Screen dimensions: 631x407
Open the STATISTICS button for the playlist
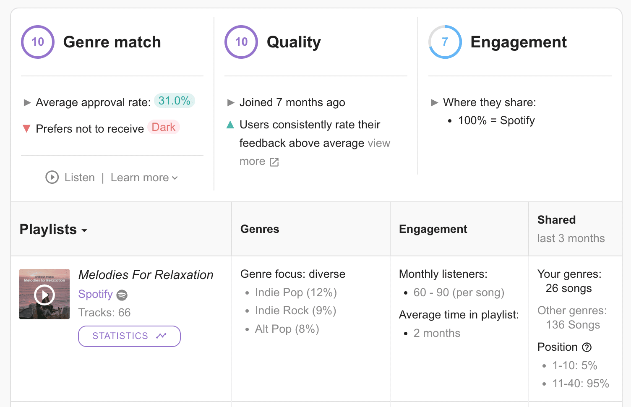129,336
